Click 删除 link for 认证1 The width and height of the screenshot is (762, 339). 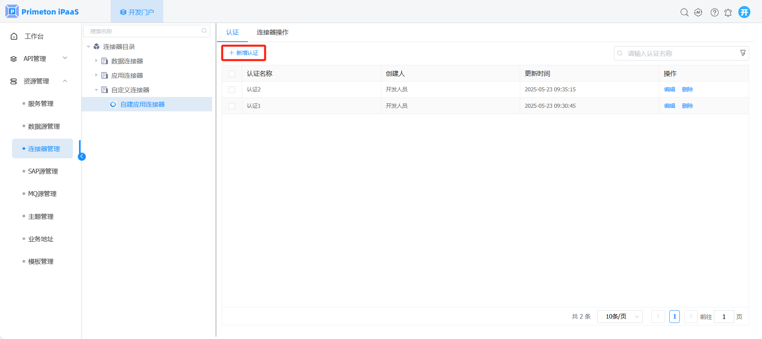pos(687,106)
